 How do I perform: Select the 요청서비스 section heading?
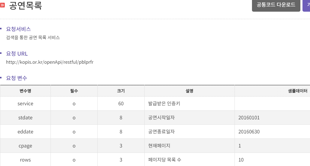point(18,29)
